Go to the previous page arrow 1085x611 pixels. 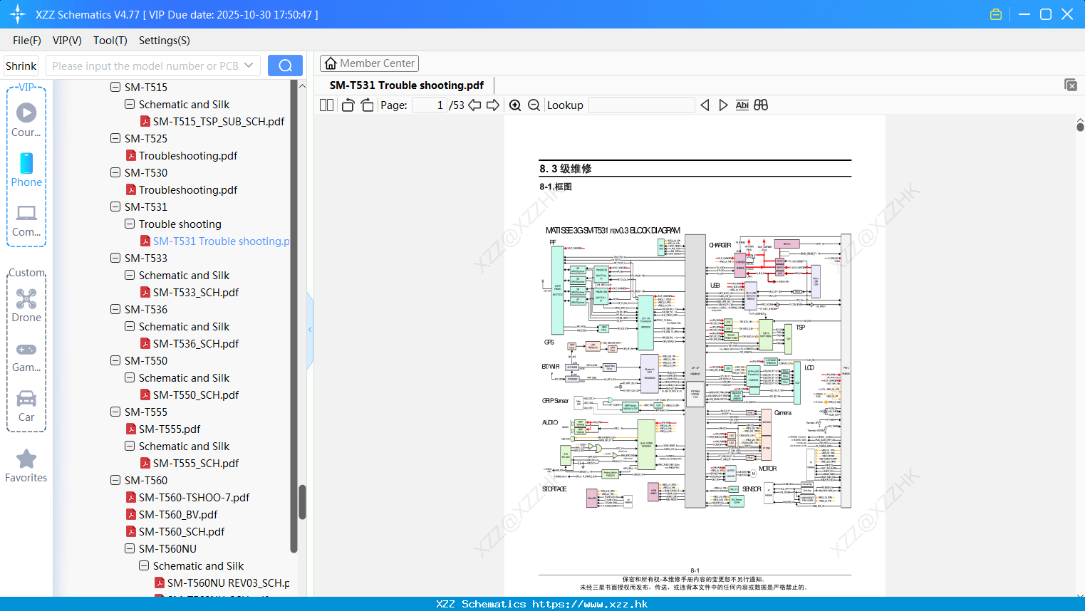pyautogui.click(x=474, y=105)
